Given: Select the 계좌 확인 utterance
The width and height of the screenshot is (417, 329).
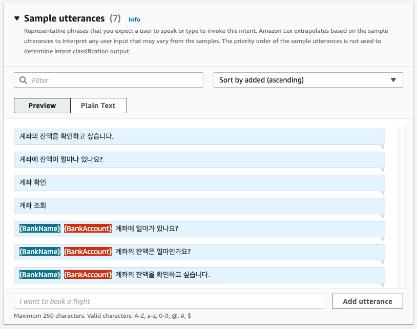Looking at the screenshot, I should 199,183.
